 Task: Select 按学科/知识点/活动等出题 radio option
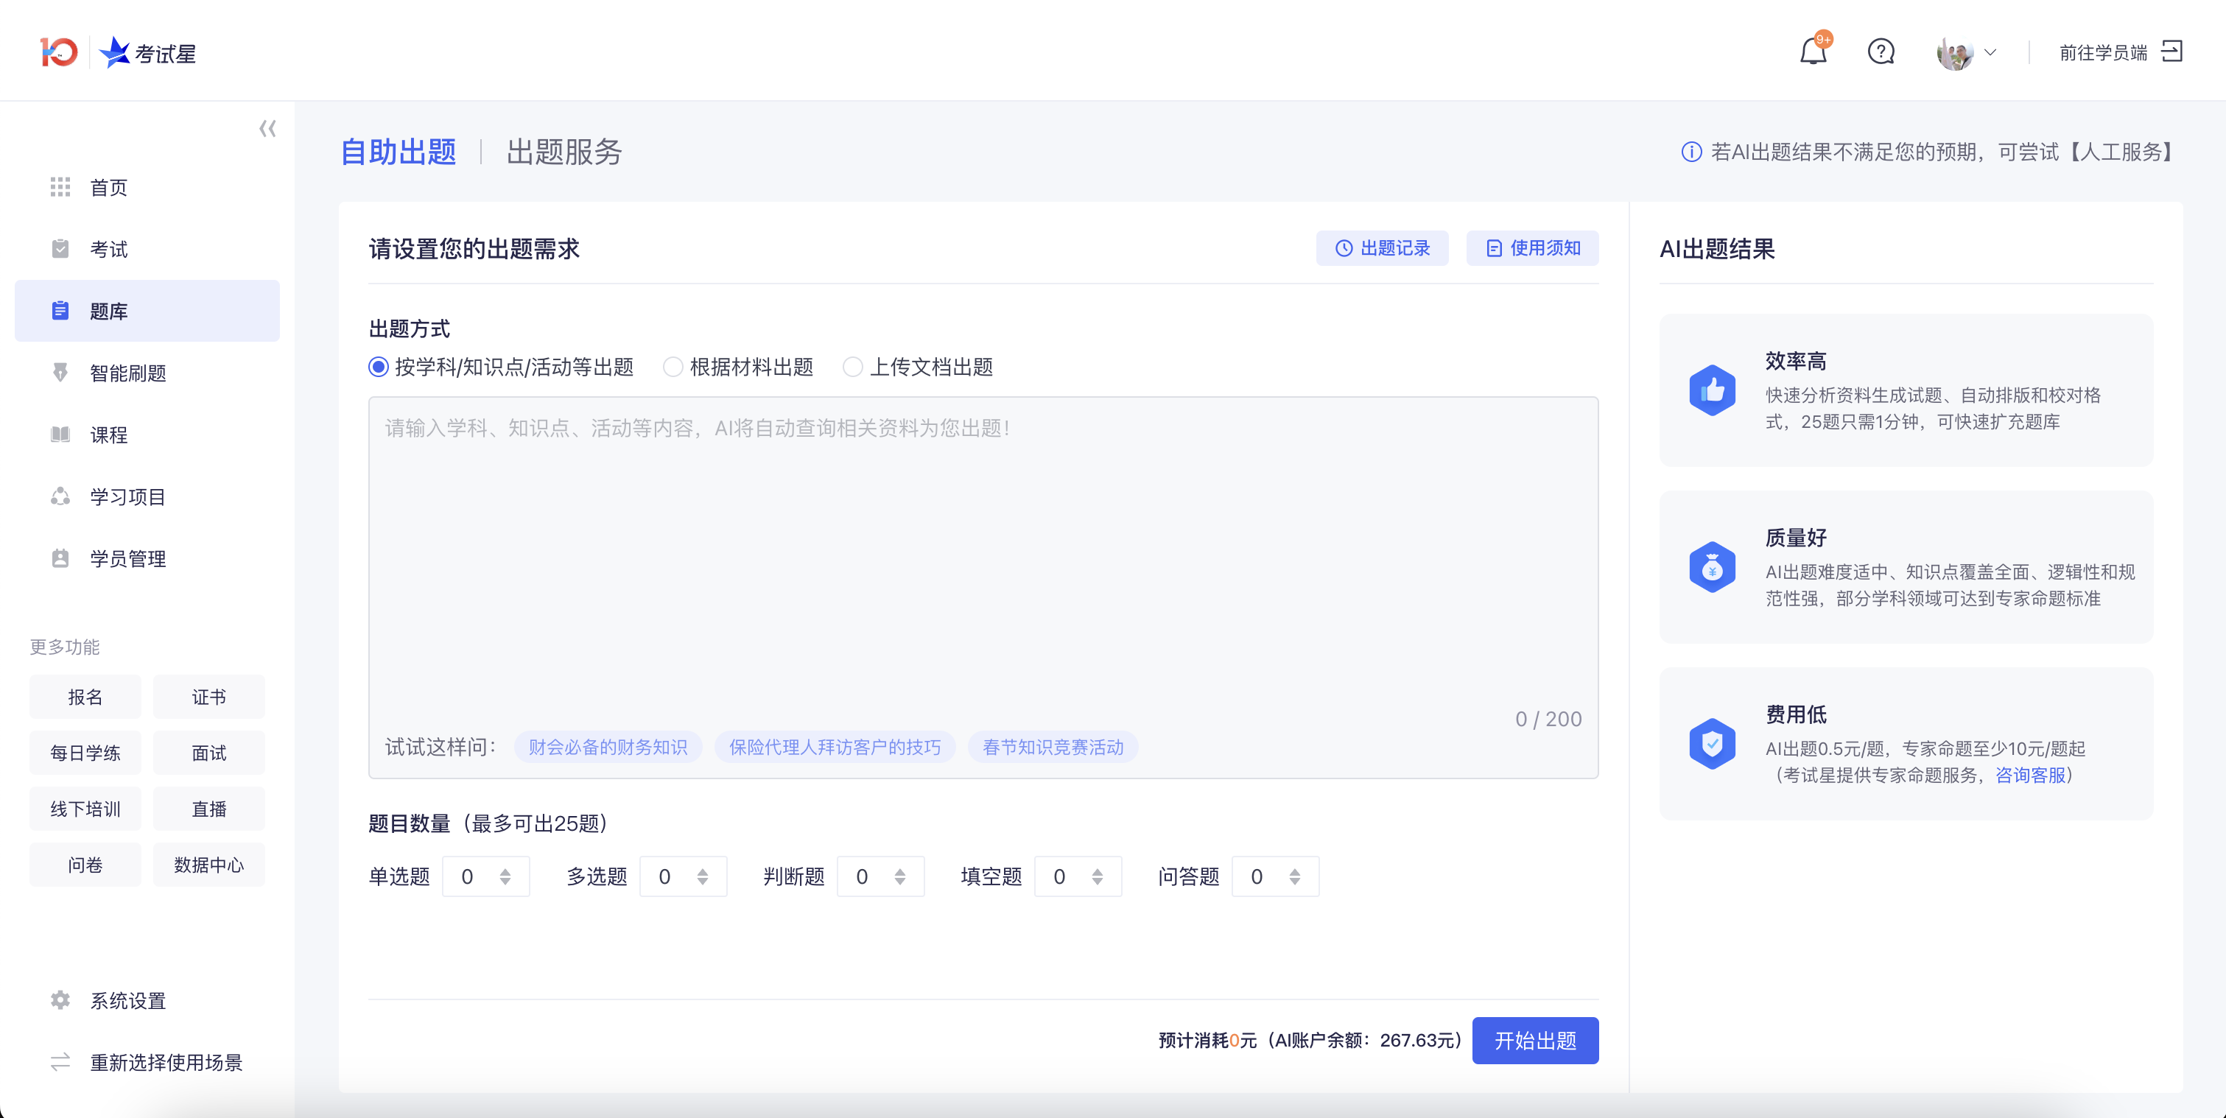500,368
